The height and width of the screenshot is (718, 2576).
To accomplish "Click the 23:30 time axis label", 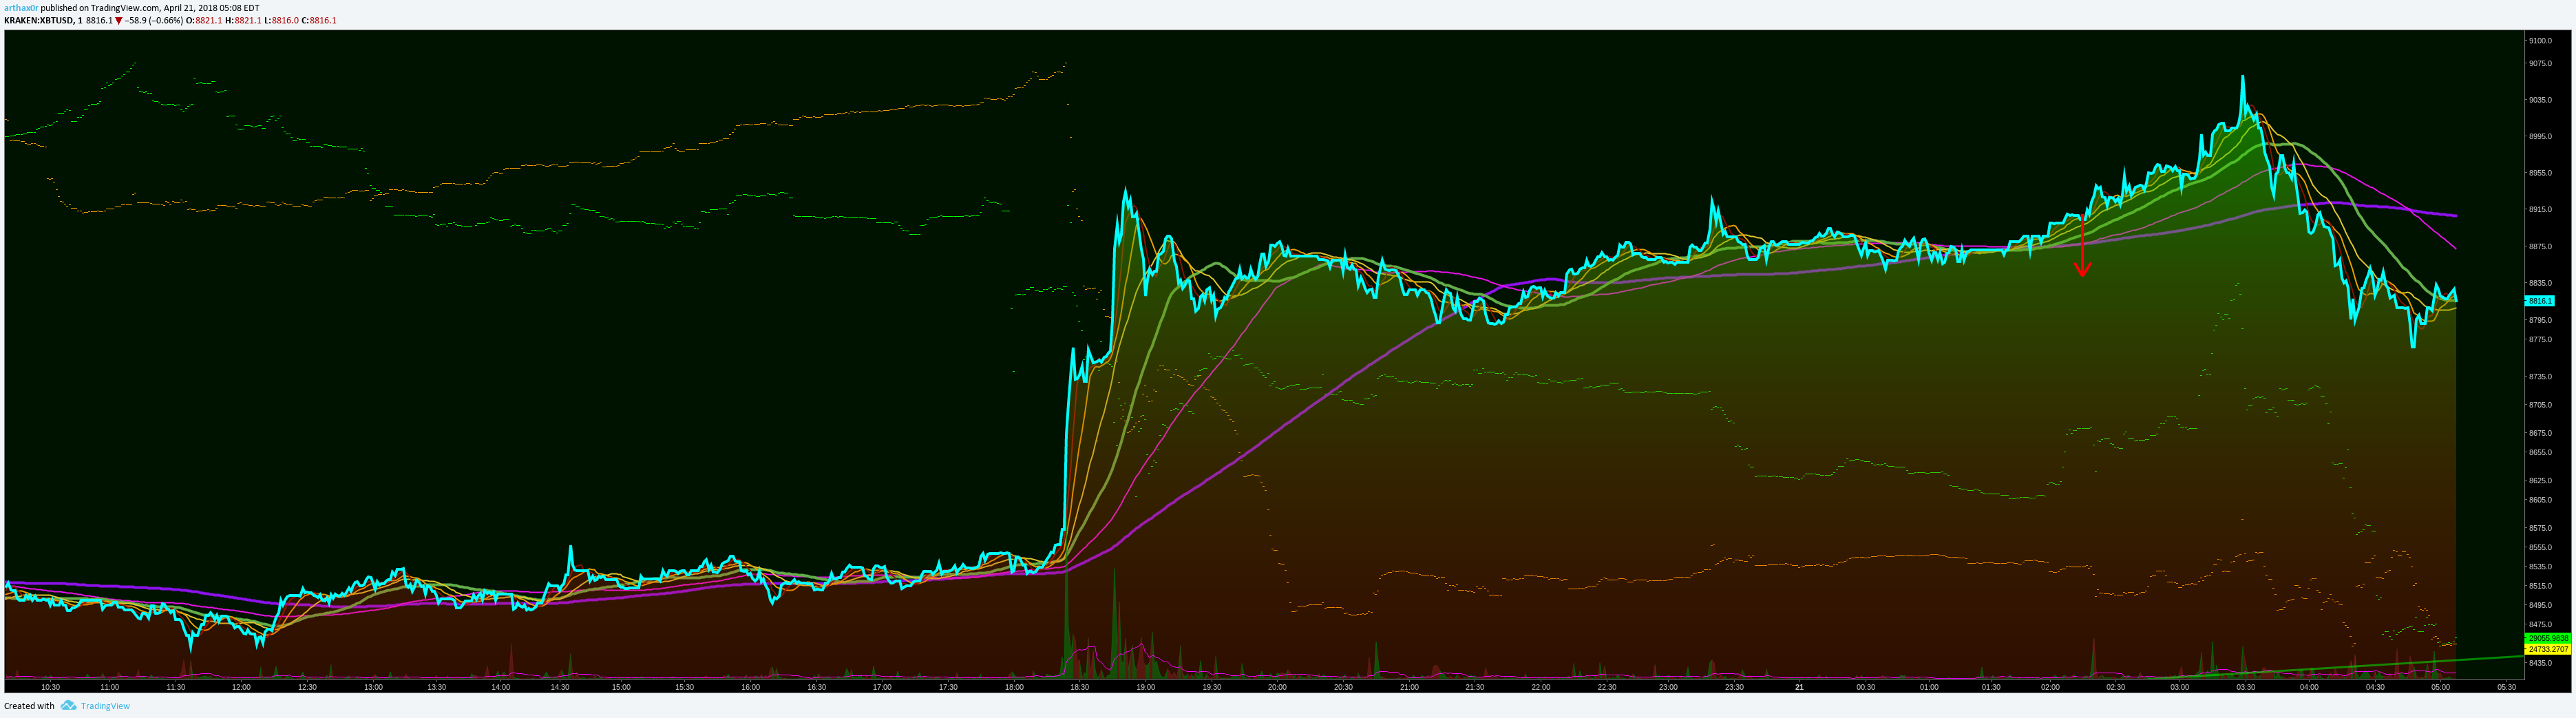I will point(1734,687).
